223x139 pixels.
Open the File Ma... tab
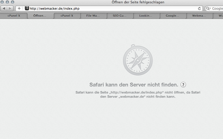93,16
